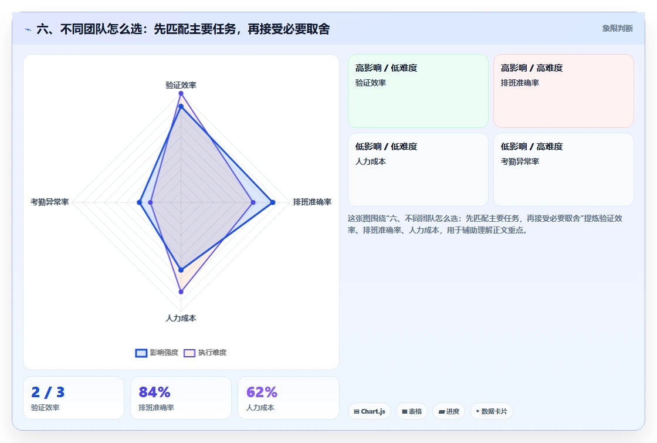657x443 pixels.
Task: Click the 象限判断 tag in the header
Action: tap(617, 29)
